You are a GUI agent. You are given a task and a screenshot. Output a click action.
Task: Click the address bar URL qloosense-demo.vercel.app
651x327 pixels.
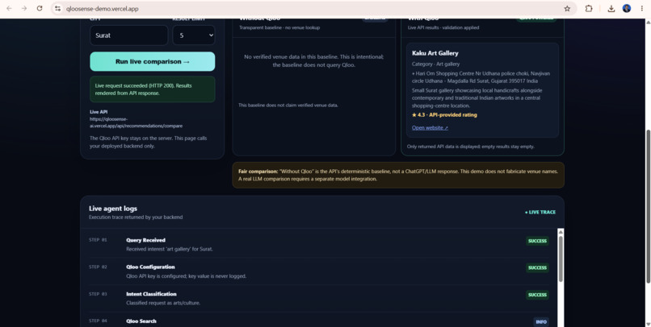pyautogui.click(x=102, y=9)
